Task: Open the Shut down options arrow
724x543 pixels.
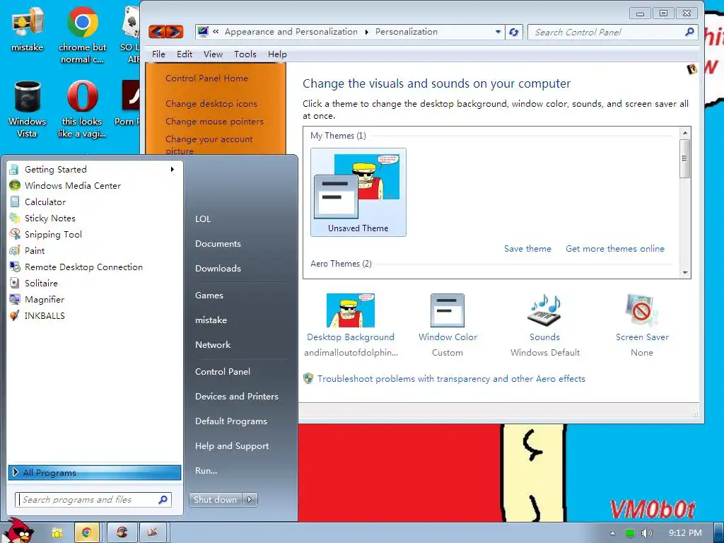Action: pyautogui.click(x=250, y=500)
